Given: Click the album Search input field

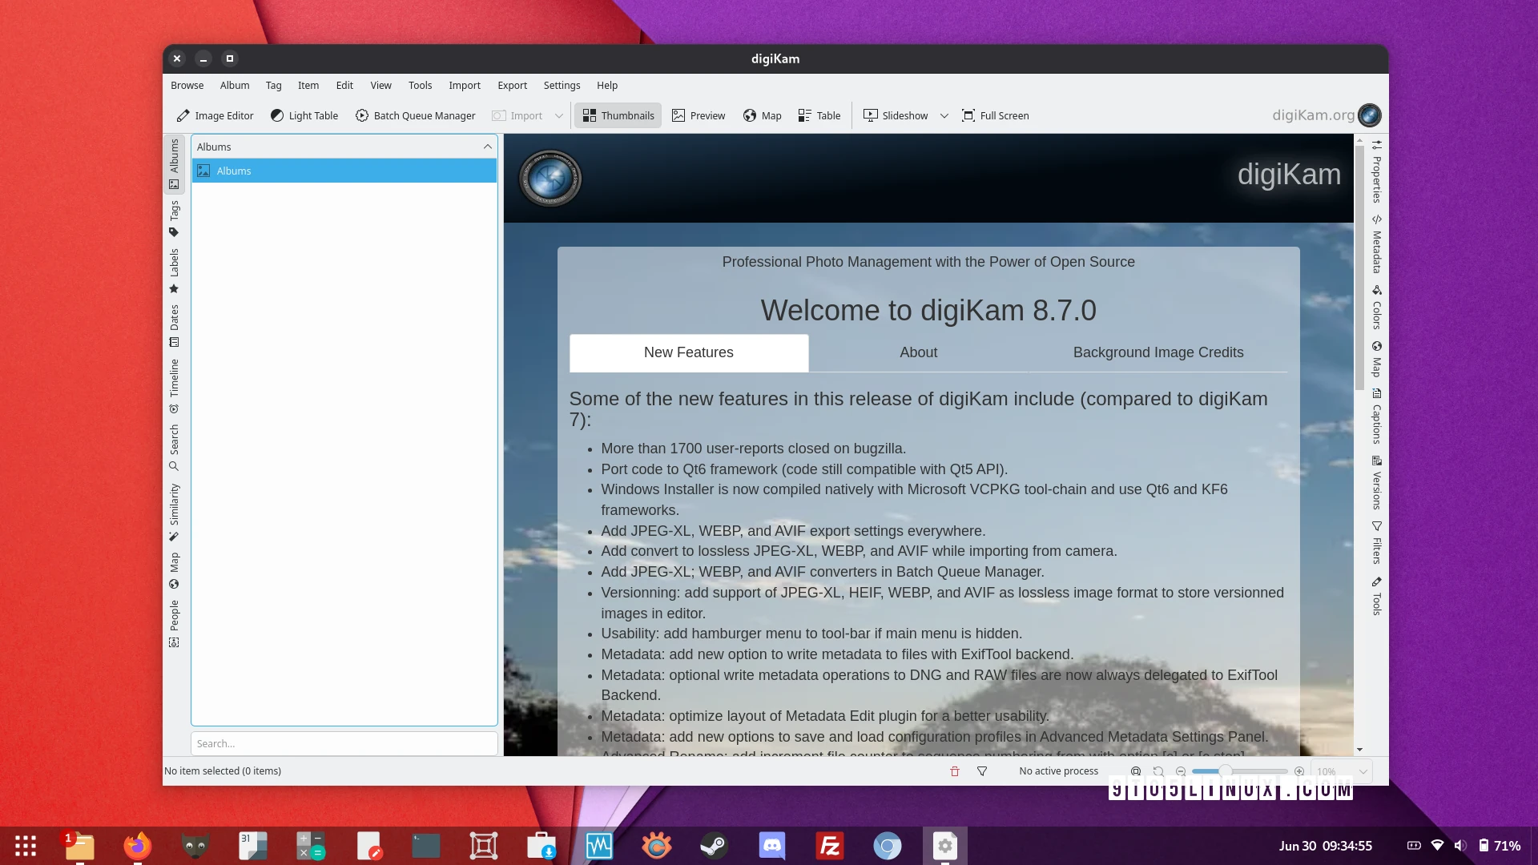Looking at the screenshot, I should coord(344,743).
